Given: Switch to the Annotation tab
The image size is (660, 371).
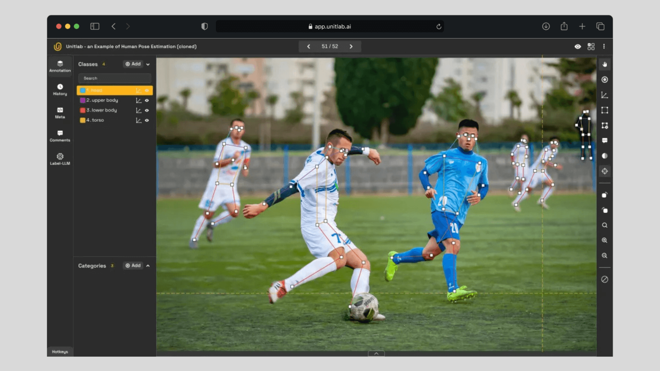Looking at the screenshot, I should point(60,66).
